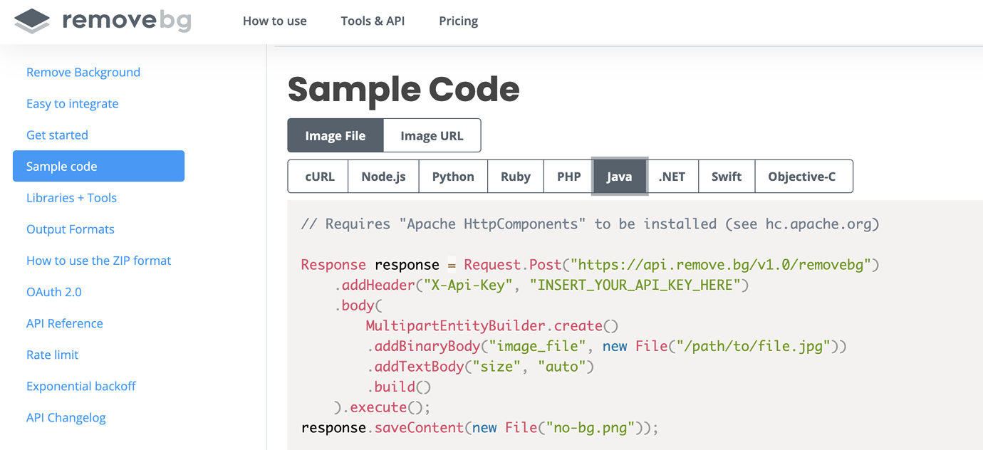
Task: Select the Image URL toggle option
Action: [x=432, y=135]
